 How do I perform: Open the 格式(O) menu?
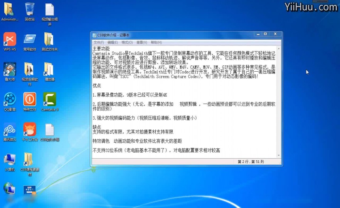127,42
